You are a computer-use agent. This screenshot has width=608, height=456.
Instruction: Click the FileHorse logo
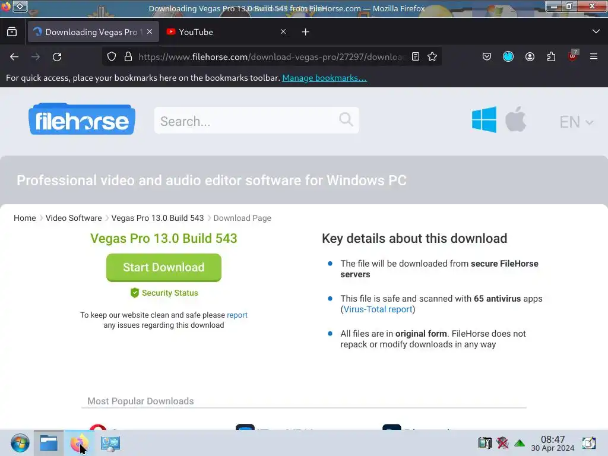coord(82,119)
